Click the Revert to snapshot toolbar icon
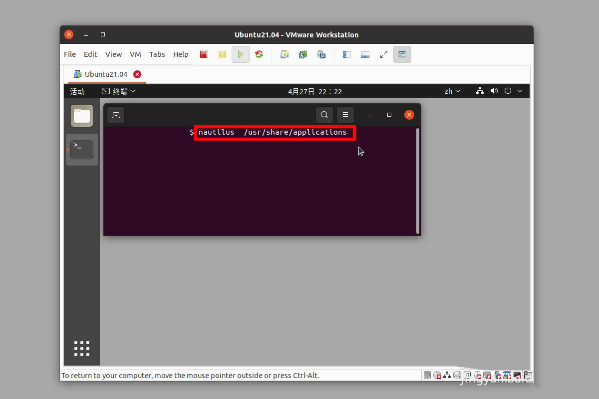This screenshot has width=599, height=399. [303, 54]
